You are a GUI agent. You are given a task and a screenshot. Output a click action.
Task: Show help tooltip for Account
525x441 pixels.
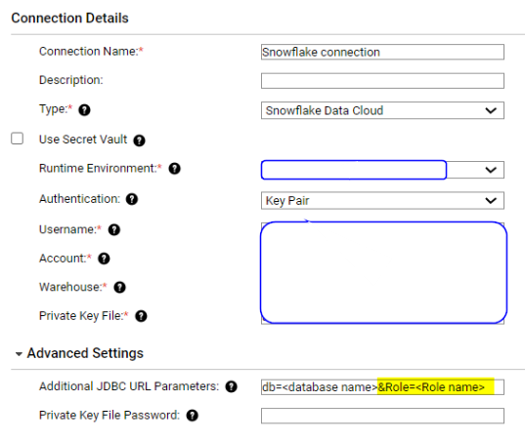click(104, 259)
